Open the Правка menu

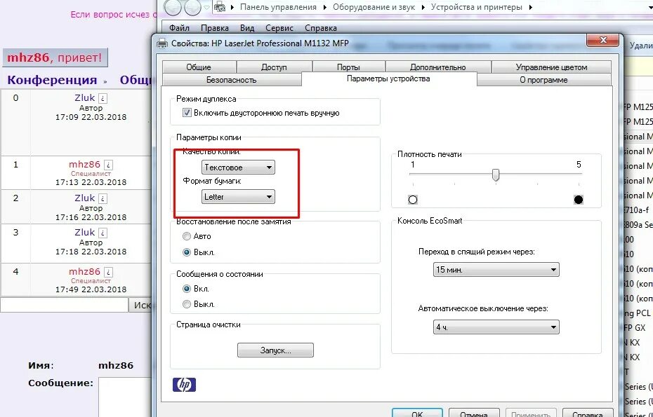pos(214,28)
